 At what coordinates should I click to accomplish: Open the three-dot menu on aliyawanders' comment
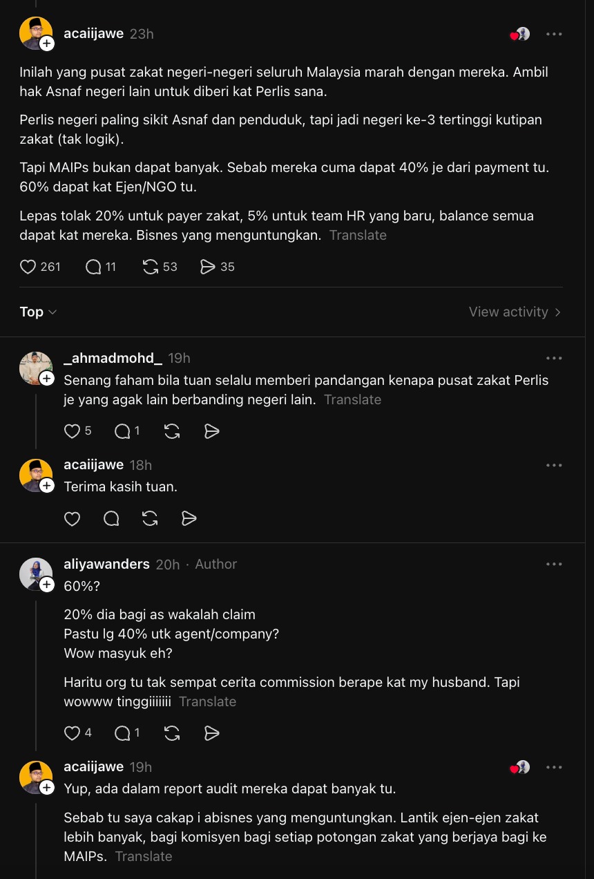tap(554, 563)
